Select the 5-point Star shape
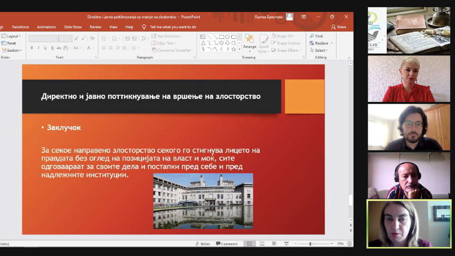This screenshot has width=455, height=256. tap(234, 49)
